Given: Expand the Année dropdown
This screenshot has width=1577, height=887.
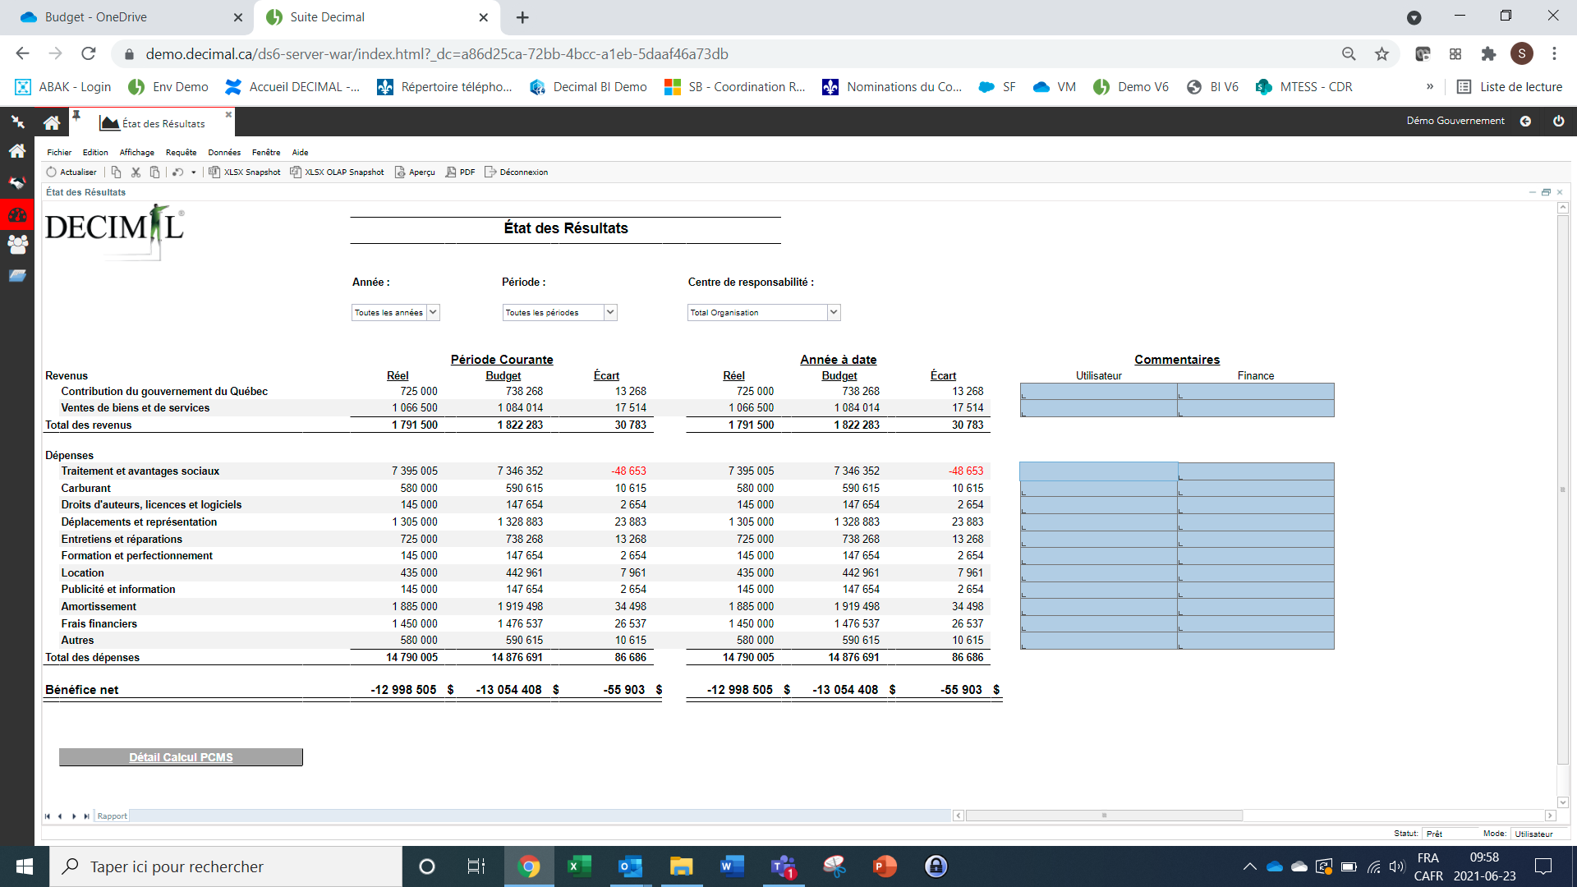Looking at the screenshot, I should point(433,312).
